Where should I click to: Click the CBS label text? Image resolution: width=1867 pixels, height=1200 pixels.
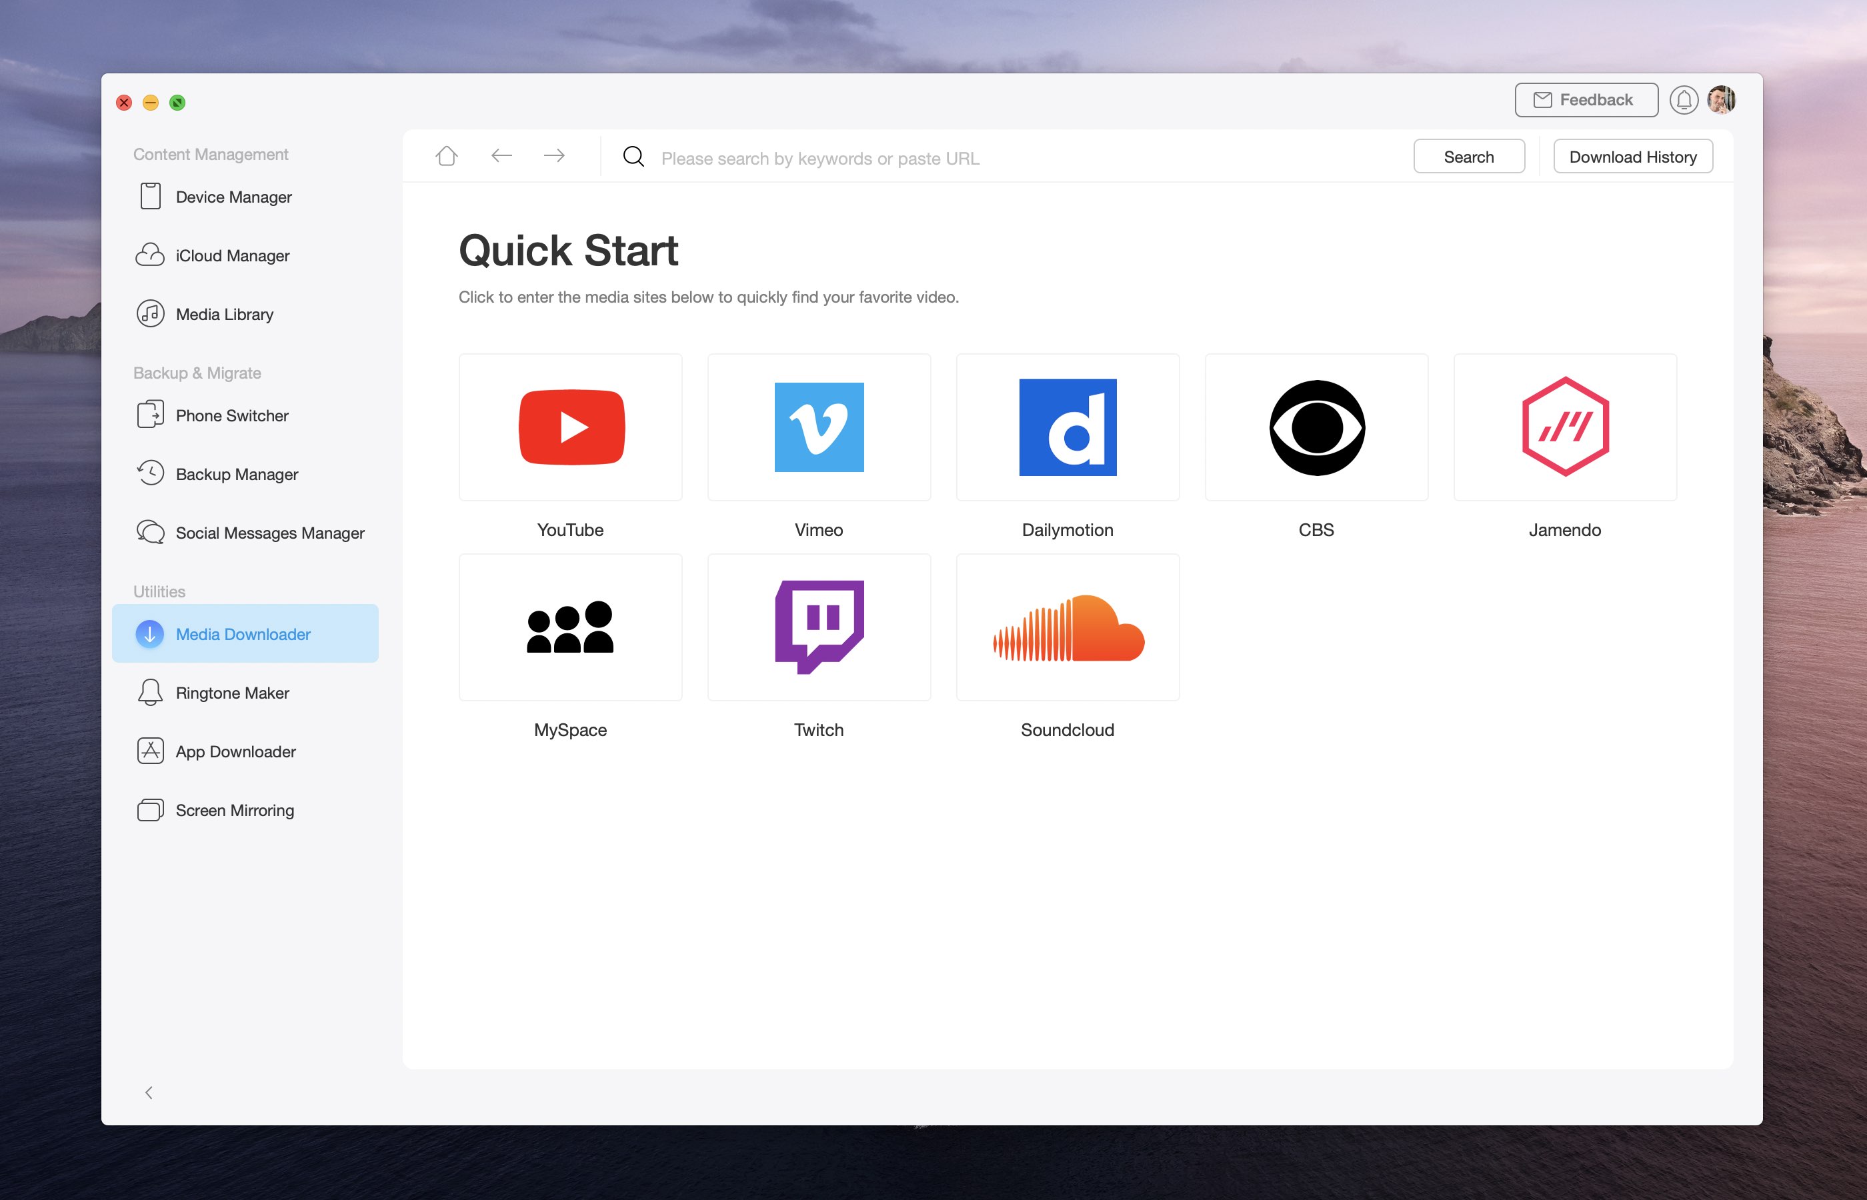click(x=1316, y=530)
